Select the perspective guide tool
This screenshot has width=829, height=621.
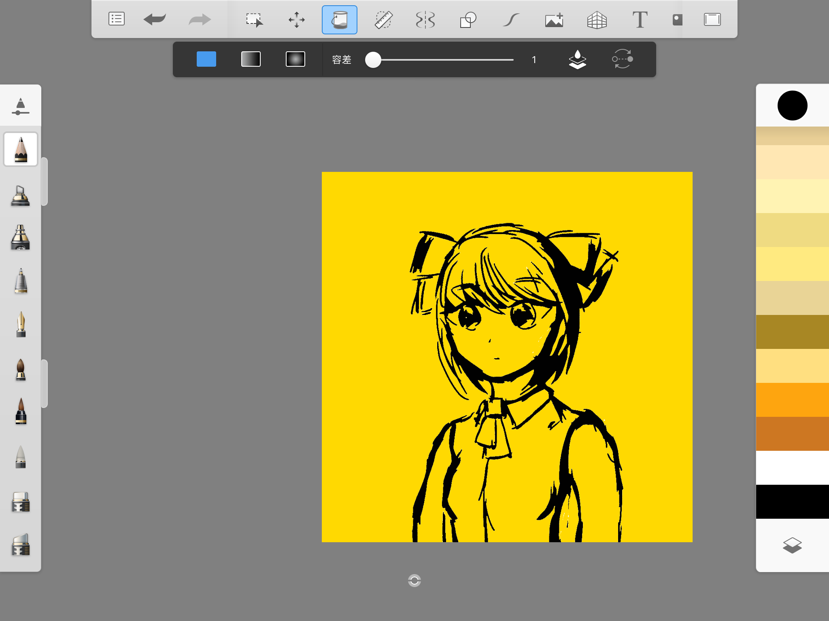click(598, 19)
